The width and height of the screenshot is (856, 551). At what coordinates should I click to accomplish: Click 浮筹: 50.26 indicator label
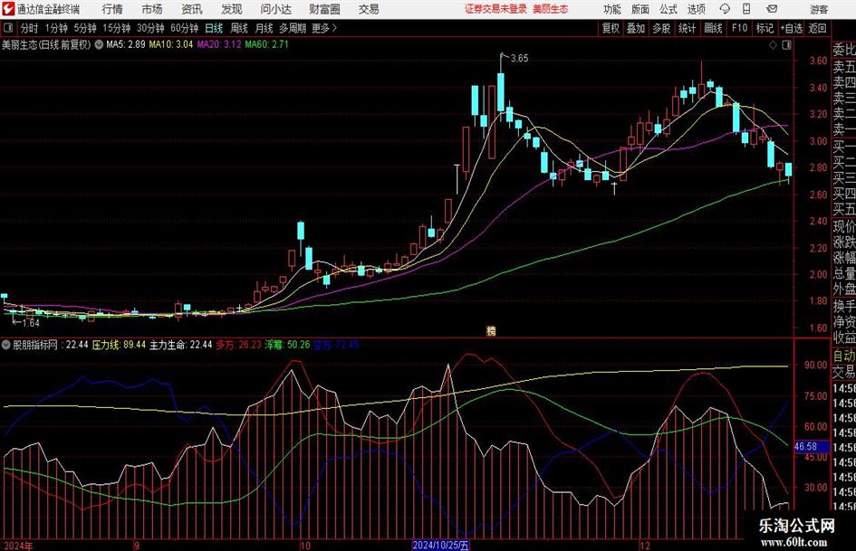click(288, 345)
